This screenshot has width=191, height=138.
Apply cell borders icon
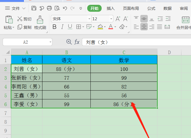pyautogui.click(x=79, y=27)
